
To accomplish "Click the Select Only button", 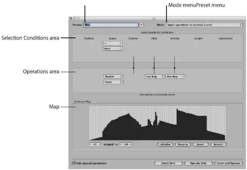I will point(168,163).
